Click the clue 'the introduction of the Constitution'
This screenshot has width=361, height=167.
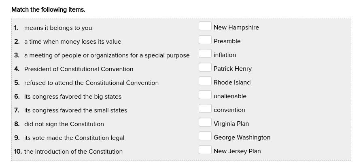coord(73,152)
